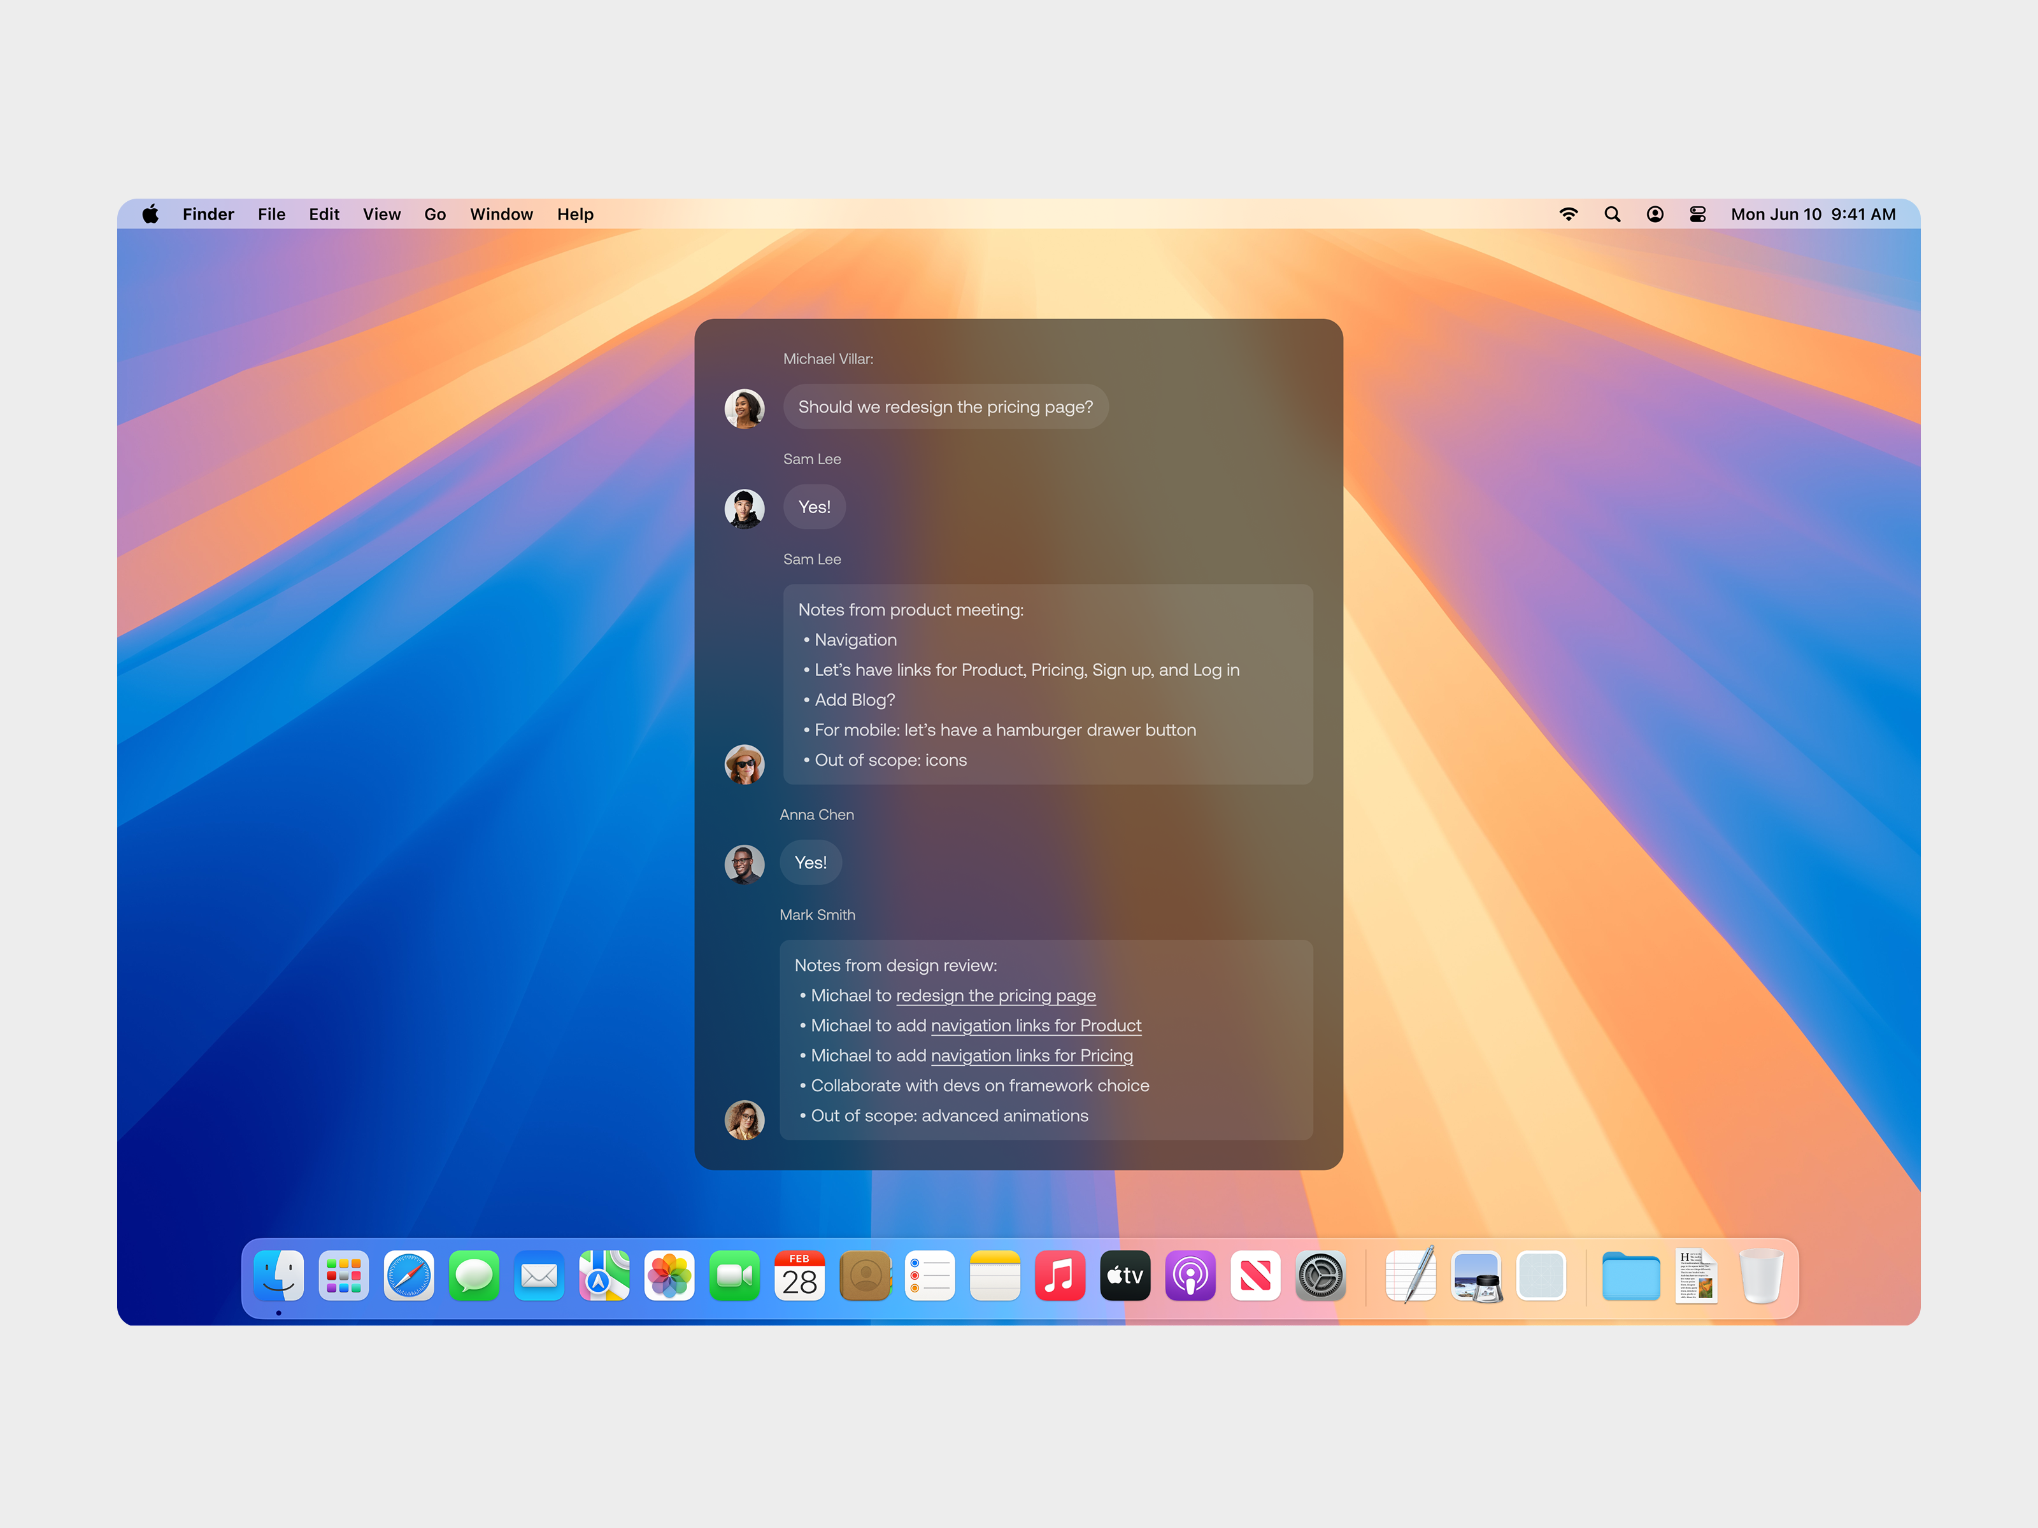Open Safari from the dock
Viewport: 2038px width, 1528px height.
pos(408,1276)
